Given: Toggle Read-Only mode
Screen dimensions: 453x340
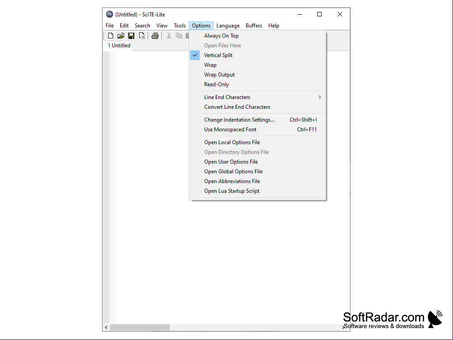Looking at the screenshot, I should click(x=258, y=84).
